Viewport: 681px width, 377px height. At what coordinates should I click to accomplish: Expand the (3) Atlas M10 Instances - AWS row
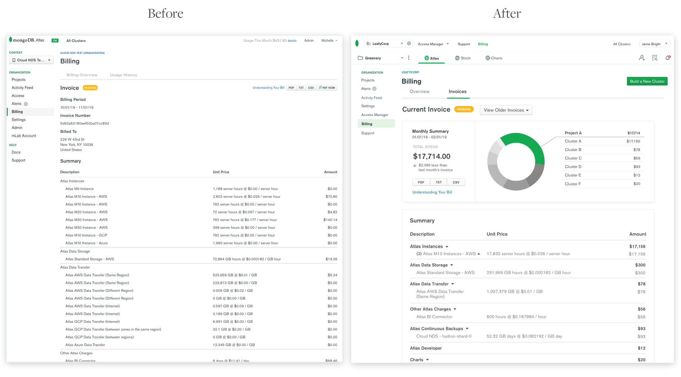point(479,254)
